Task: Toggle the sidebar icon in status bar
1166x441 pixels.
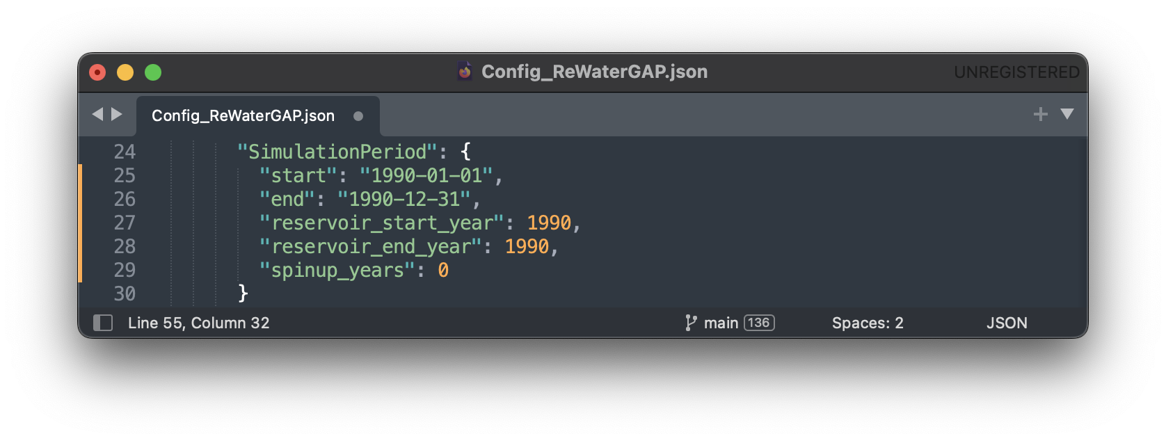Action: (x=103, y=323)
